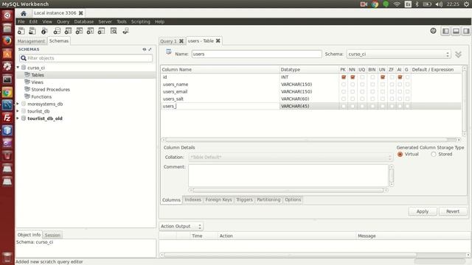Expand the SCHEMAS panel arrow icon
Viewport: 472px width, 265px height.
(150, 49)
